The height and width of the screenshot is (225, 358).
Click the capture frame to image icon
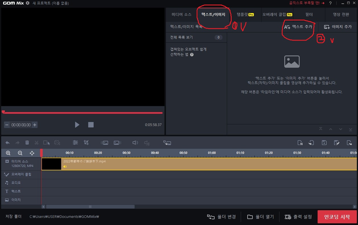click(x=167, y=143)
